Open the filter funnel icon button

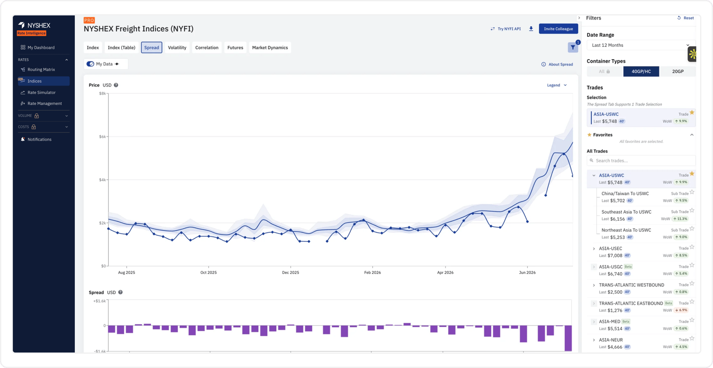click(573, 47)
